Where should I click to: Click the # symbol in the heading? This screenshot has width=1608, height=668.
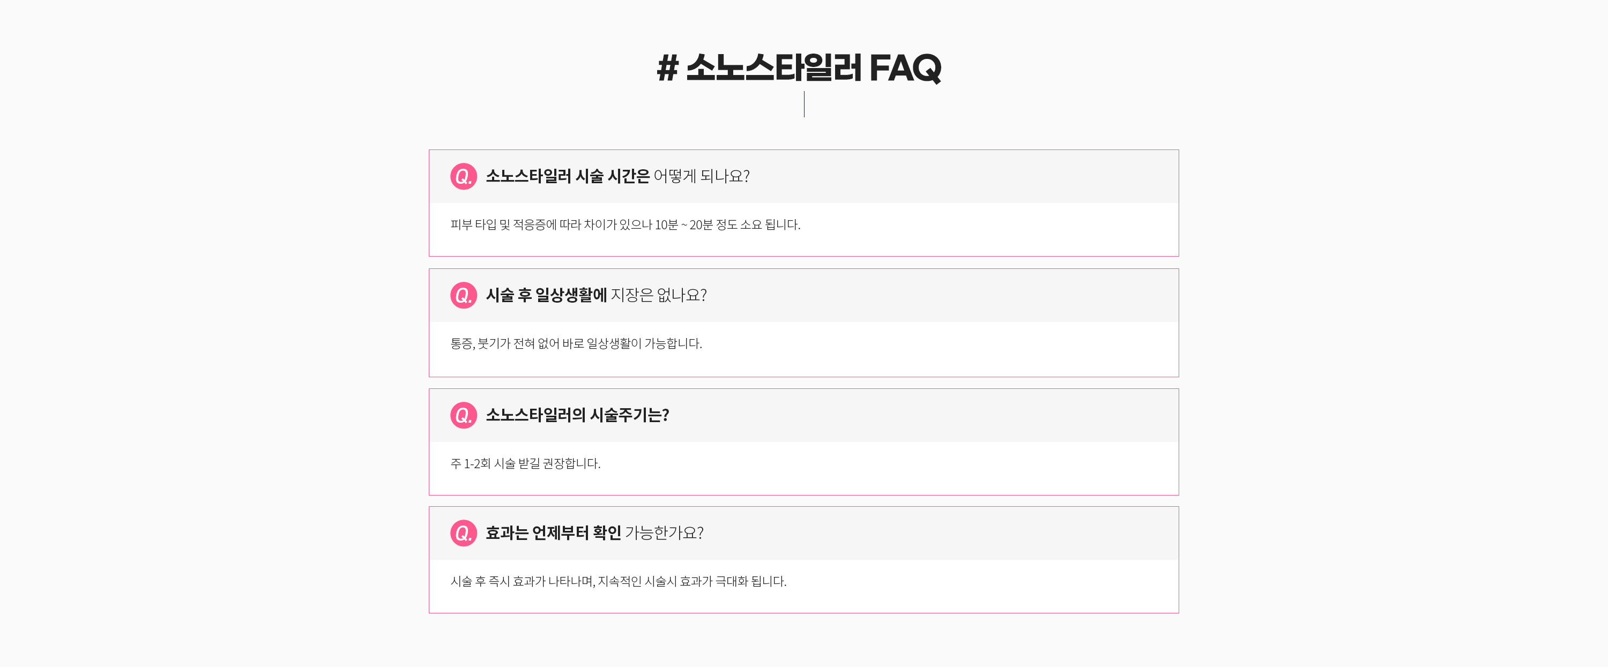click(667, 67)
